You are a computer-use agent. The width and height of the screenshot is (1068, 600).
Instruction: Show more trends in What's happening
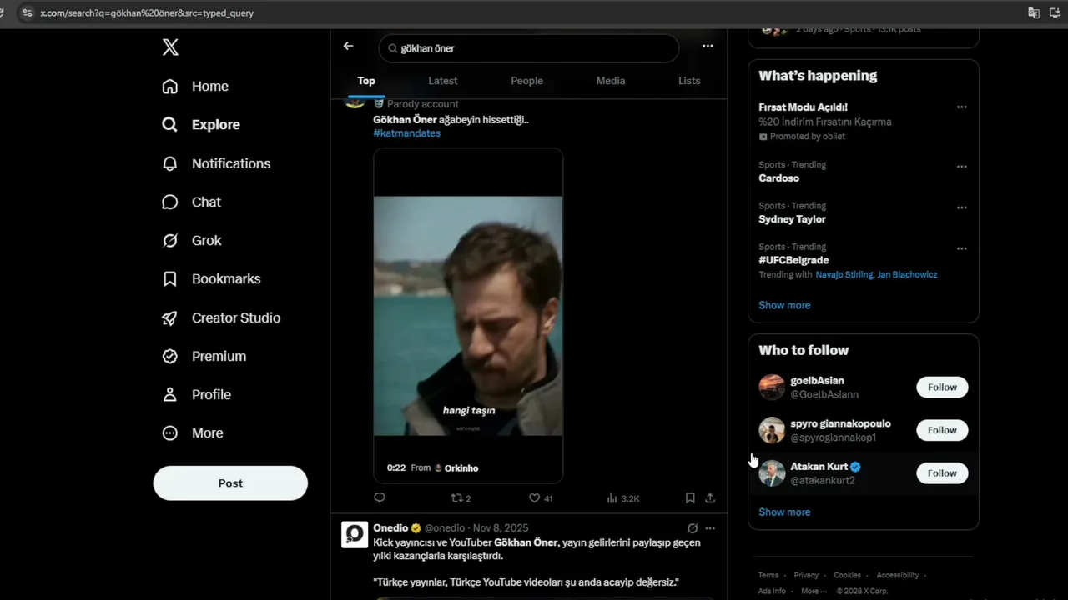click(784, 305)
